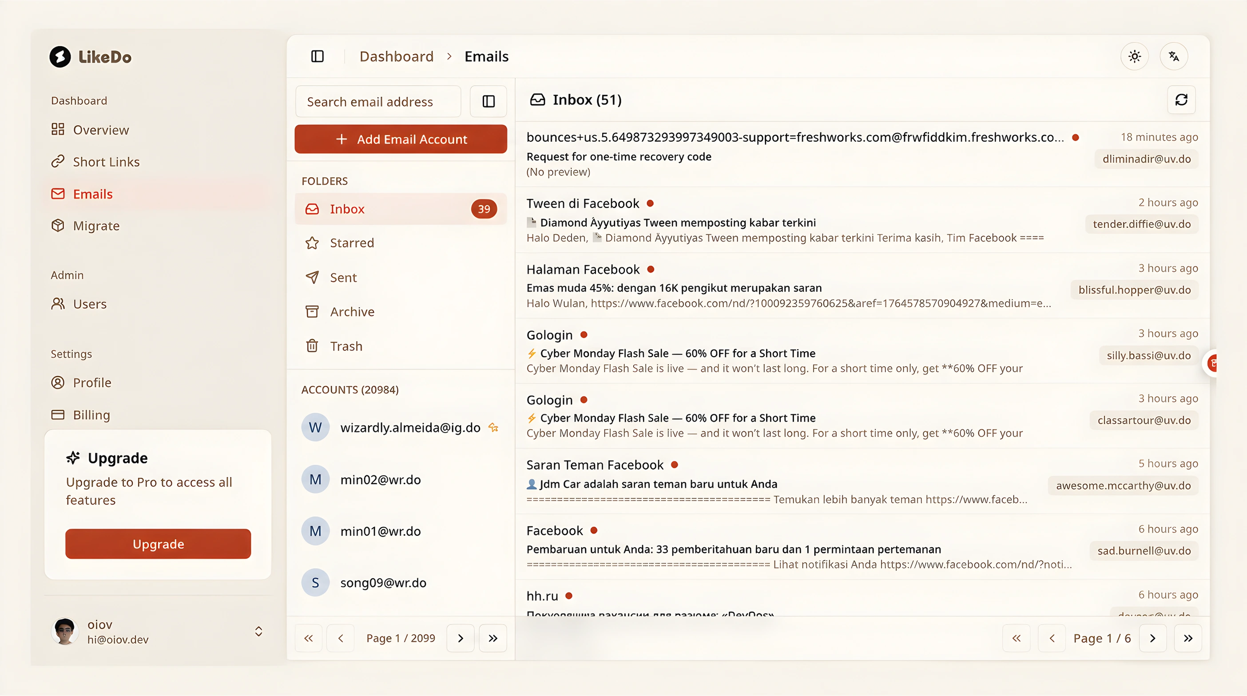Click pin icon beside wizardly.almeida@ig.do

point(493,427)
